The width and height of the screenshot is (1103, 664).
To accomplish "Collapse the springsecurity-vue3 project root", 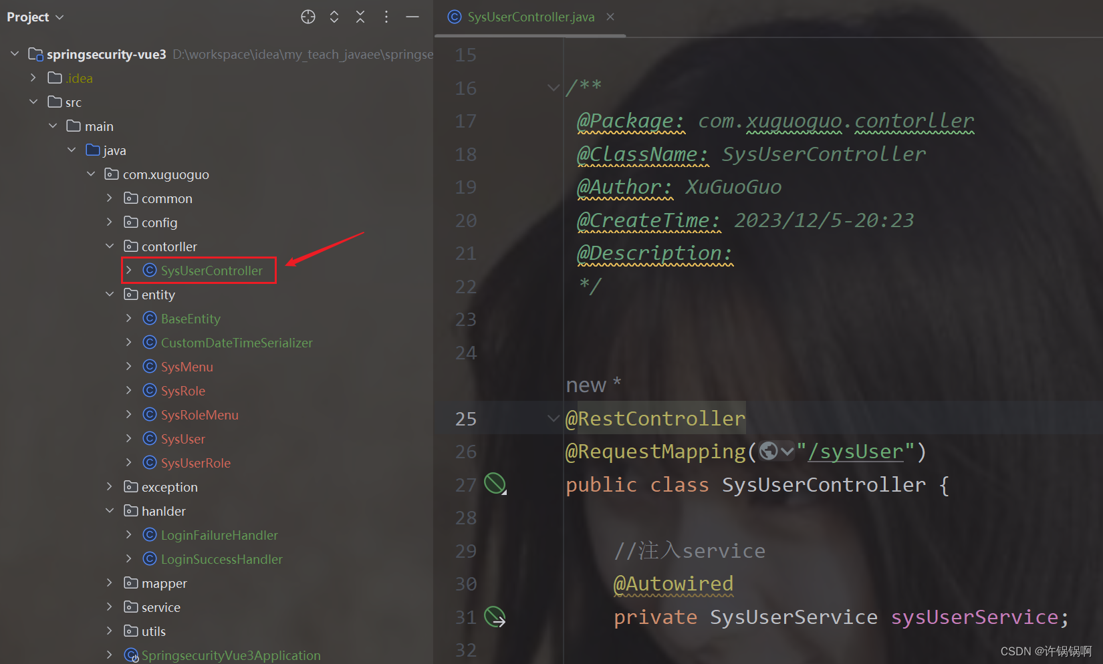I will (x=15, y=53).
